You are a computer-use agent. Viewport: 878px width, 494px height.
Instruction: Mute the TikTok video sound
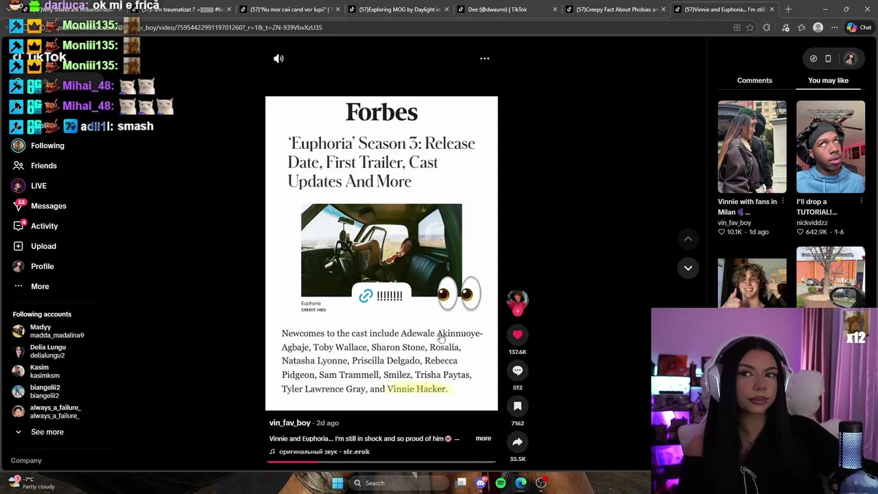278,58
